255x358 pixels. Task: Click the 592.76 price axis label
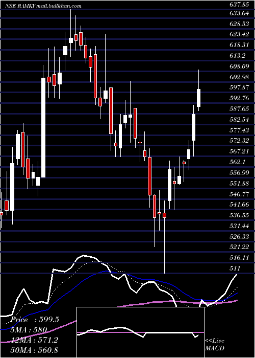[239, 98]
